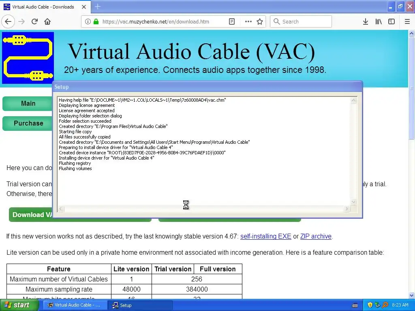
Task: Click the forward navigation arrow
Action: coord(21,21)
